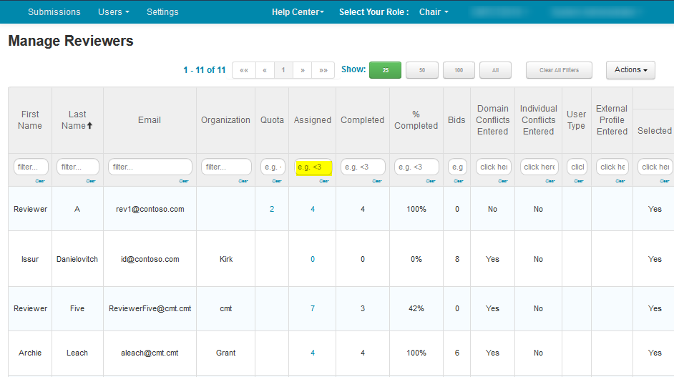Show 50 reviewers per page
The image size is (674, 377).
click(422, 70)
